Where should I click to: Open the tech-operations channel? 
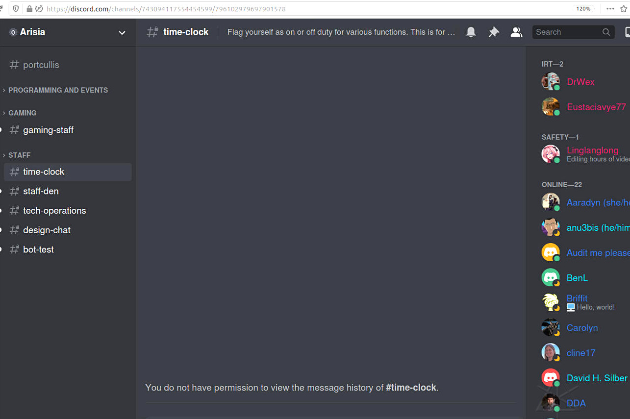click(x=54, y=211)
